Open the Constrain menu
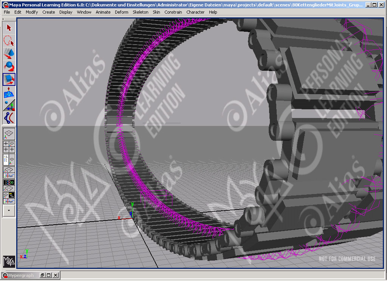387x281 pixels. (x=173, y=12)
